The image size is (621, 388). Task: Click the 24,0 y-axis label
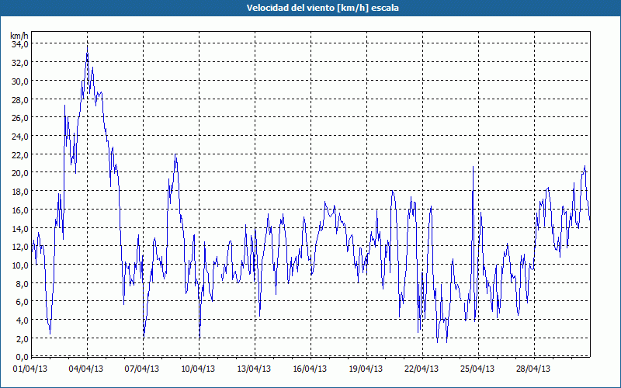tap(20, 137)
